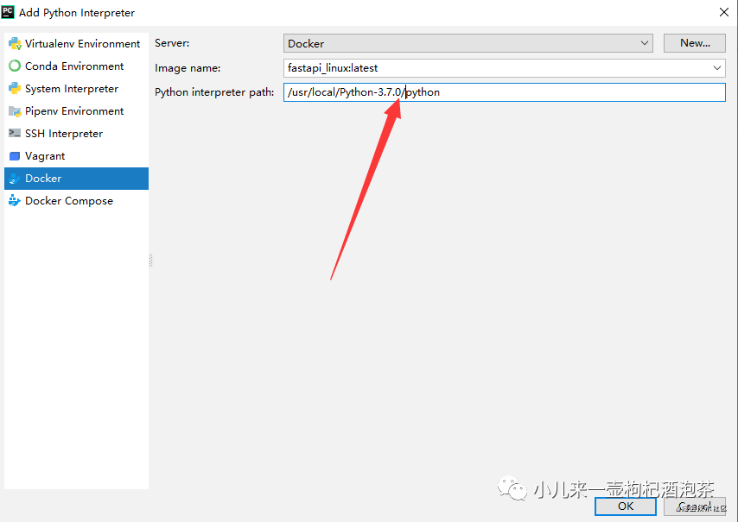Pick the Vagrant interpreter type

76,156
